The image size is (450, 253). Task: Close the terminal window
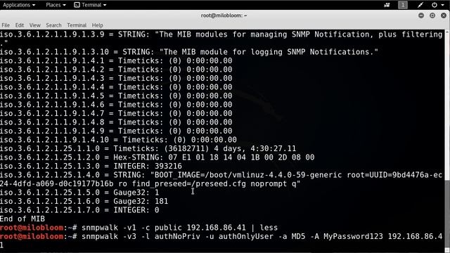point(444,15)
